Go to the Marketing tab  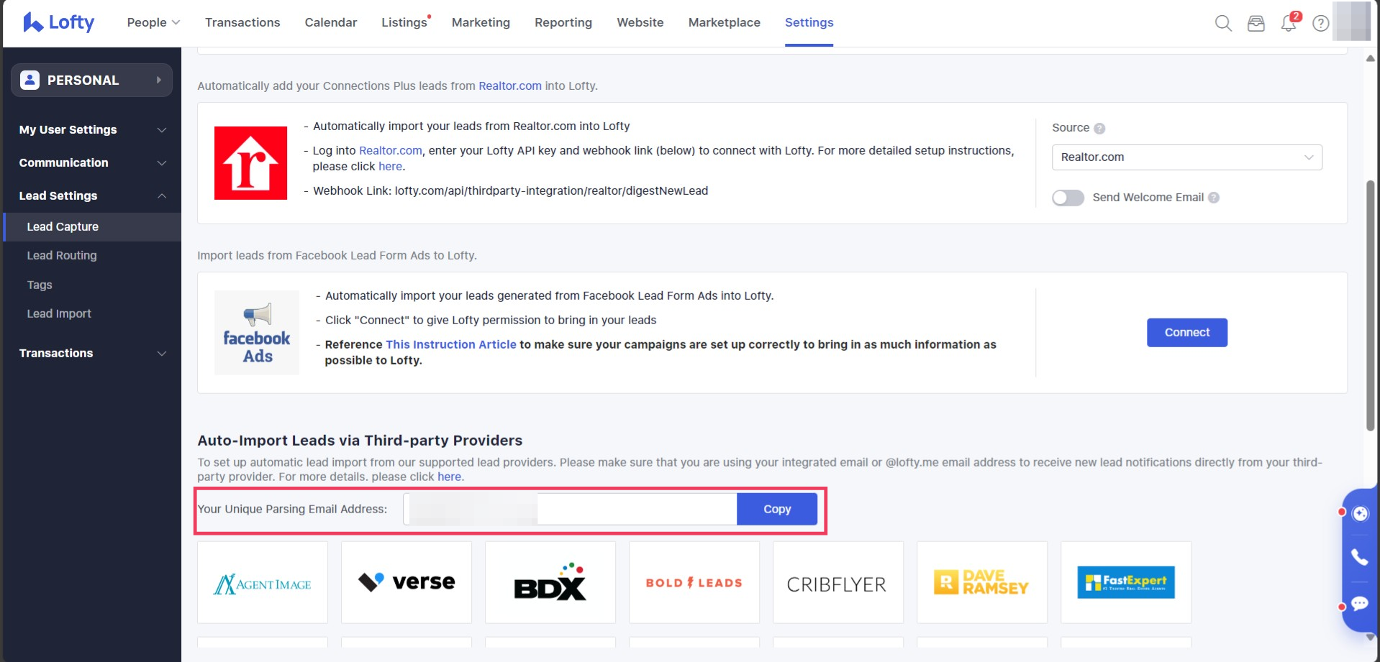point(481,22)
